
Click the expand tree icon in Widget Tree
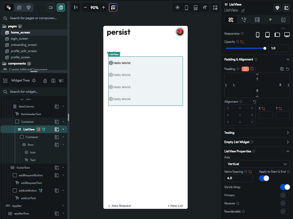[x=53, y=81]
